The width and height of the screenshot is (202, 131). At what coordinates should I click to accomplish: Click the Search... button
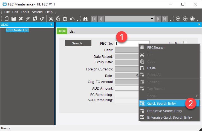tap(78, 43)
